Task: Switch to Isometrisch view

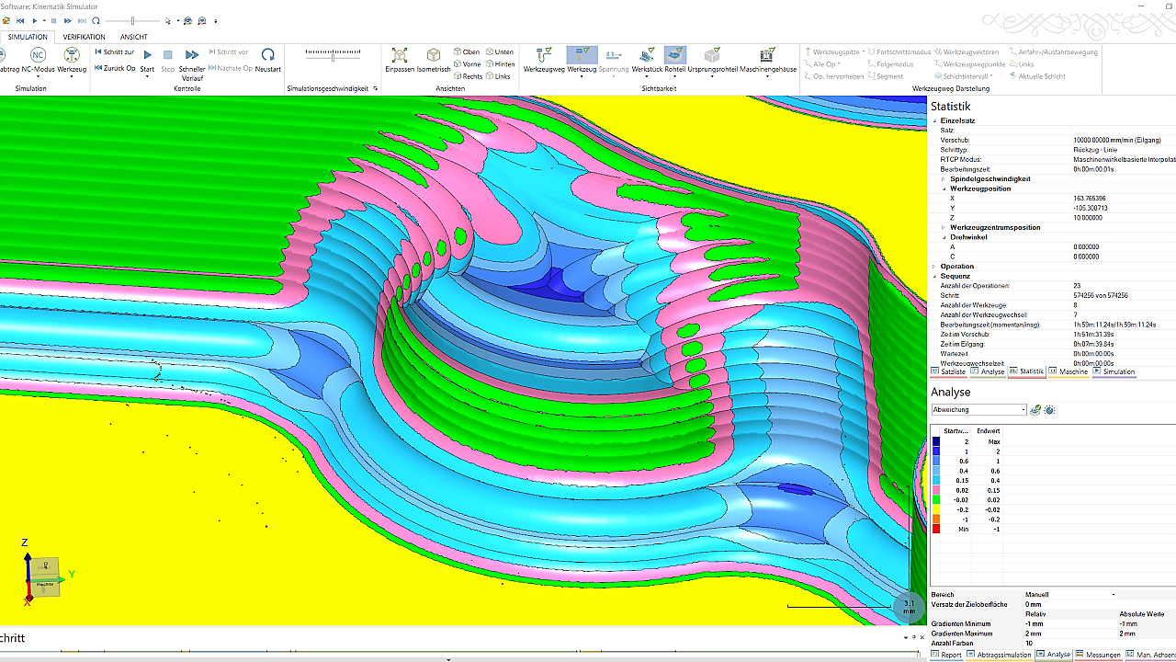Action: pyautogui.click(x=434, y=57)
